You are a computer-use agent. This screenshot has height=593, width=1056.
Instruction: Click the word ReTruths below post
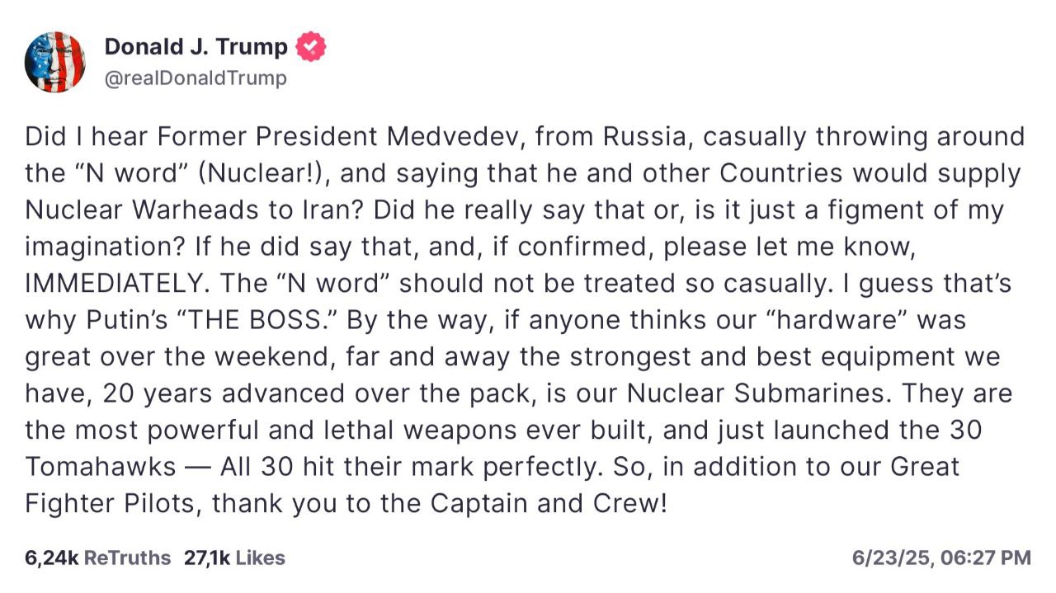(x=127, y=558)
